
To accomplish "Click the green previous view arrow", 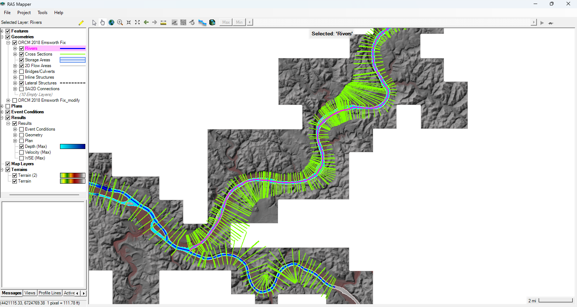I will [x=146, y=22].
